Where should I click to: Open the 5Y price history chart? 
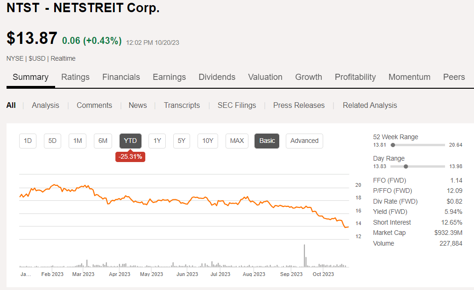click(x=181, y=141)
